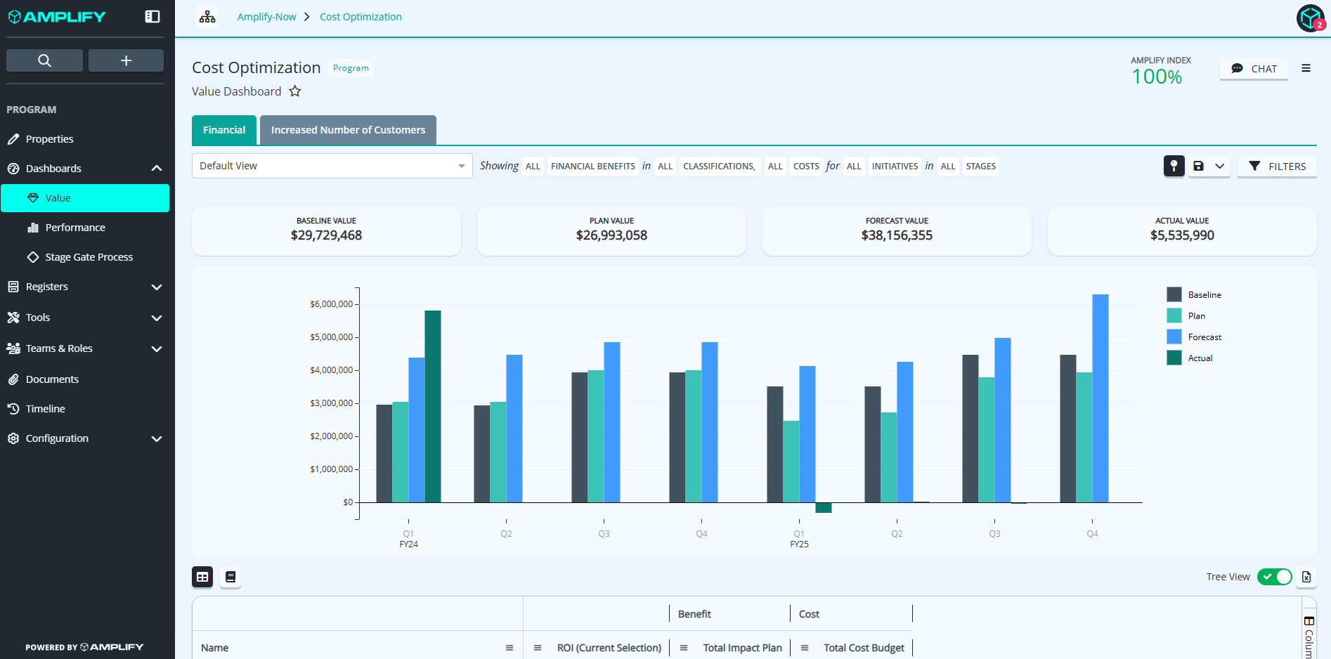Image resolution: width=1331 pixels, height=659 pixels.
Task: Open the hamburger menu next to Chat
Action: [x=1306, y=68]
